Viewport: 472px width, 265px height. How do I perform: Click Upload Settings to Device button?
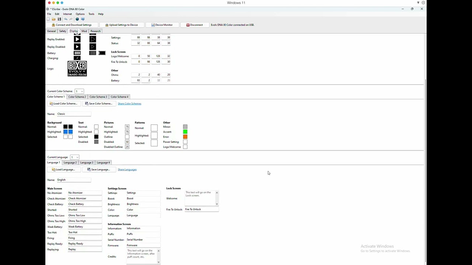click(122, 25)
